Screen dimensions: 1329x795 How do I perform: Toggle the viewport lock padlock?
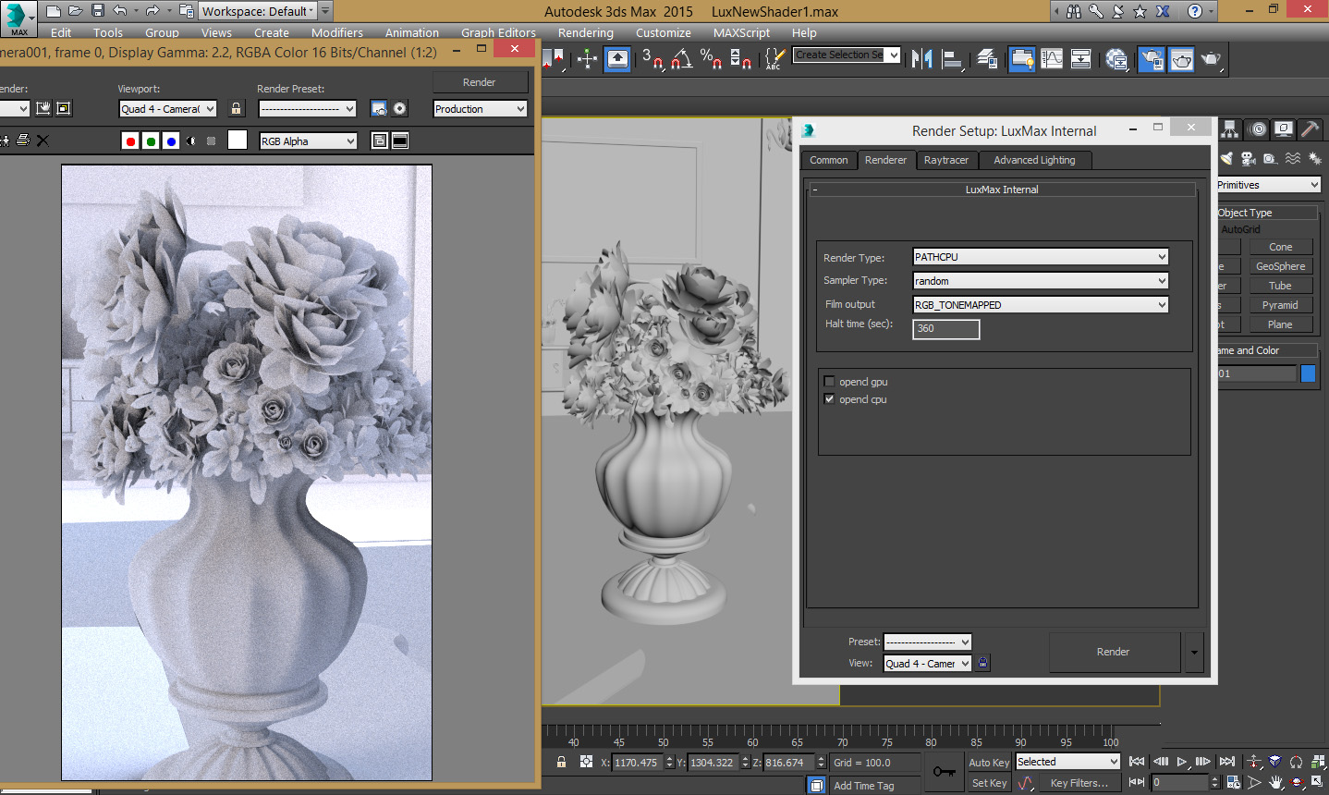coord(237,109)
